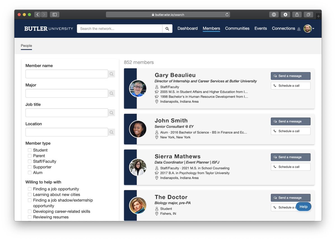Open the notifications bell
Viewport: 336px width, 240px height.
pyautogui.click(x=299, y=28)
